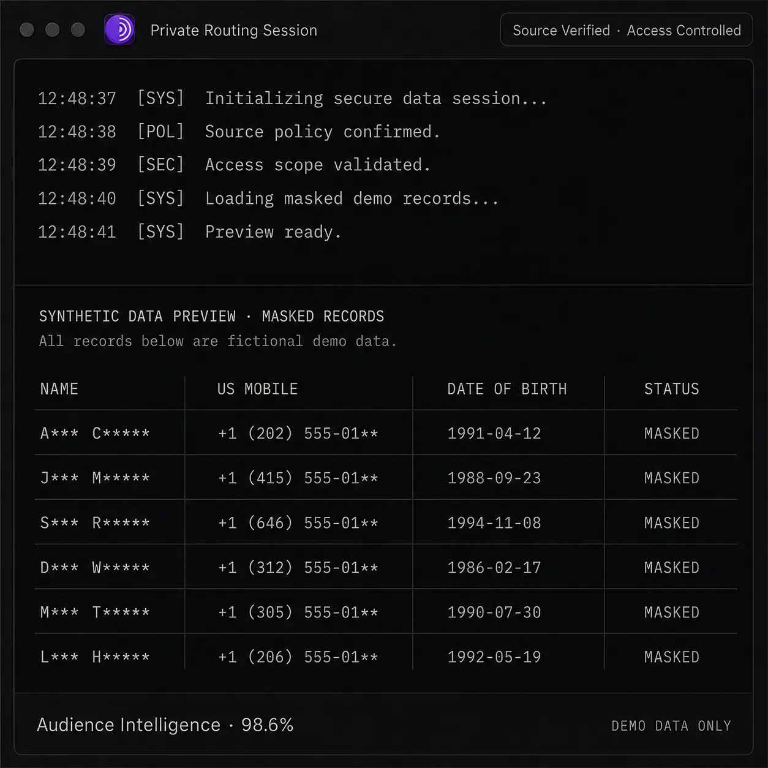Select the DATE OF BIRTH column header
Viewport: 768px width, 768px height.
(507, 389)
